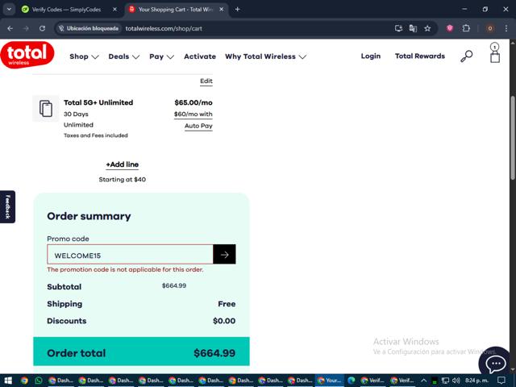Open the shopping bag cart icon
This screenshot has height=387, width=516.
tap(494, 52)
